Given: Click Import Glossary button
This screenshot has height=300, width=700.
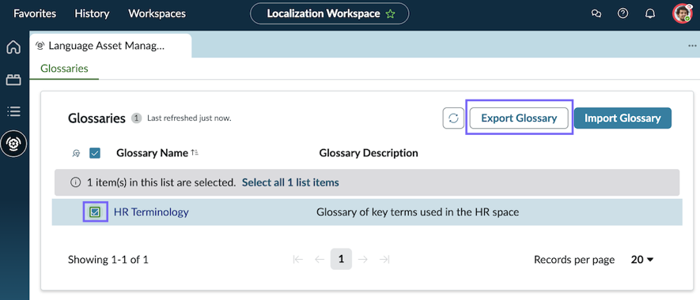Looking at the screenshot, I should pos(622,118).
